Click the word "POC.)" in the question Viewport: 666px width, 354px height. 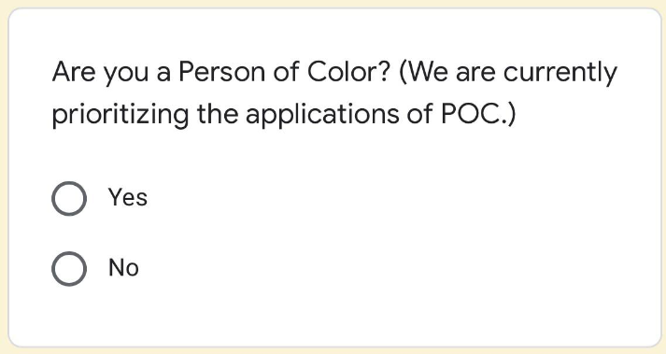pos(478,114)
